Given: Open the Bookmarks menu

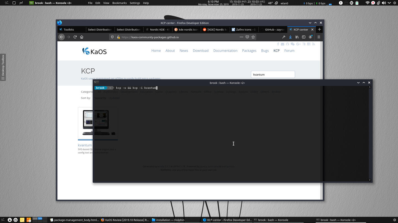Looking at the screenshot, I should [119, 3].
